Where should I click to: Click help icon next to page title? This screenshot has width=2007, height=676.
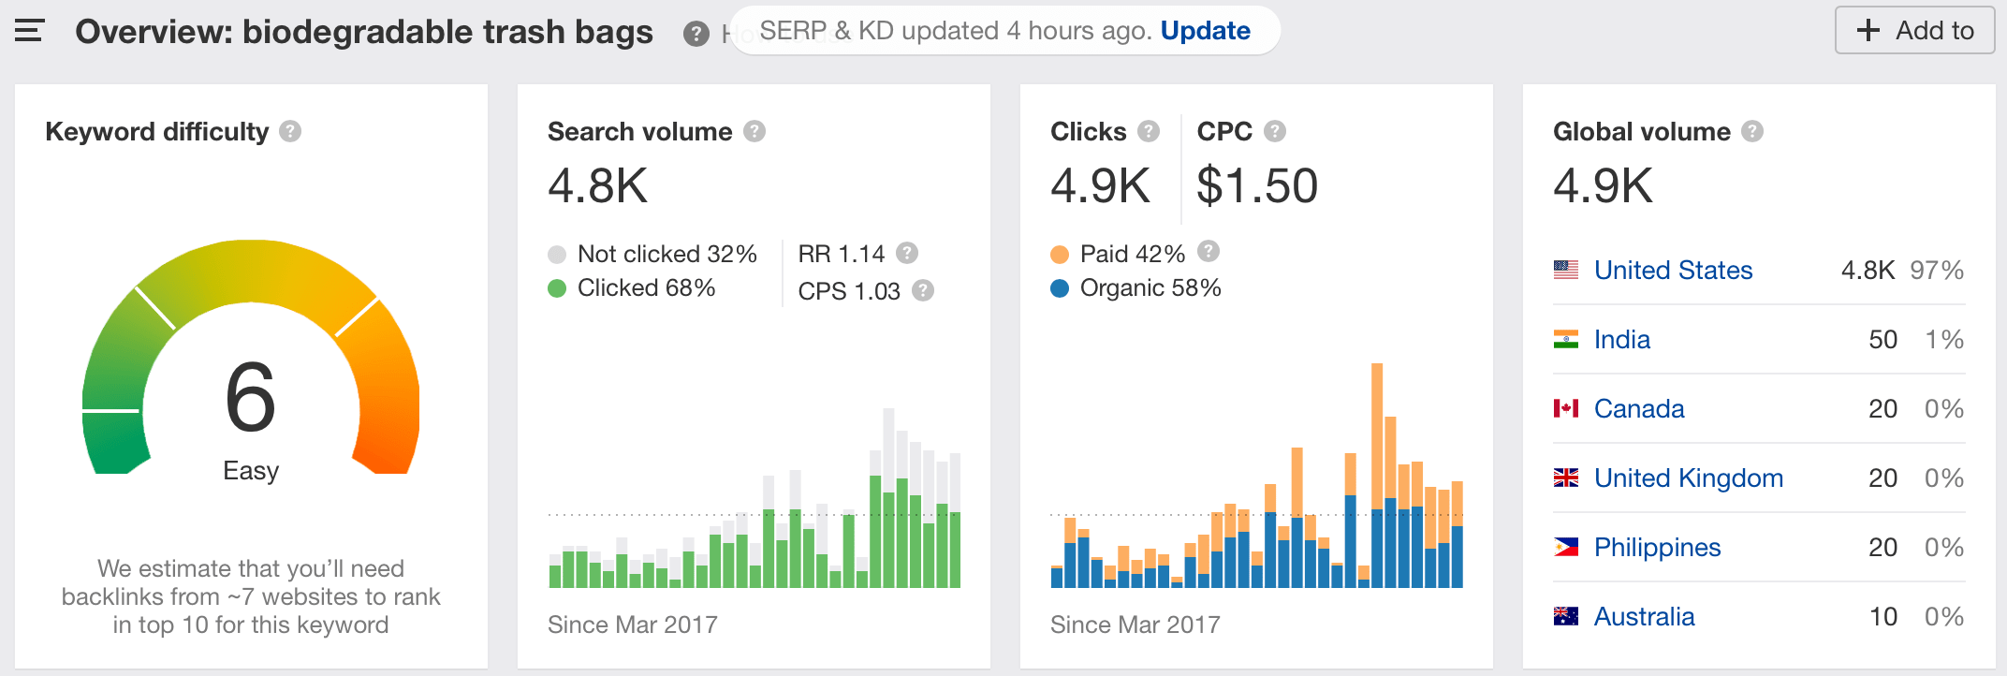pos(696,34)
